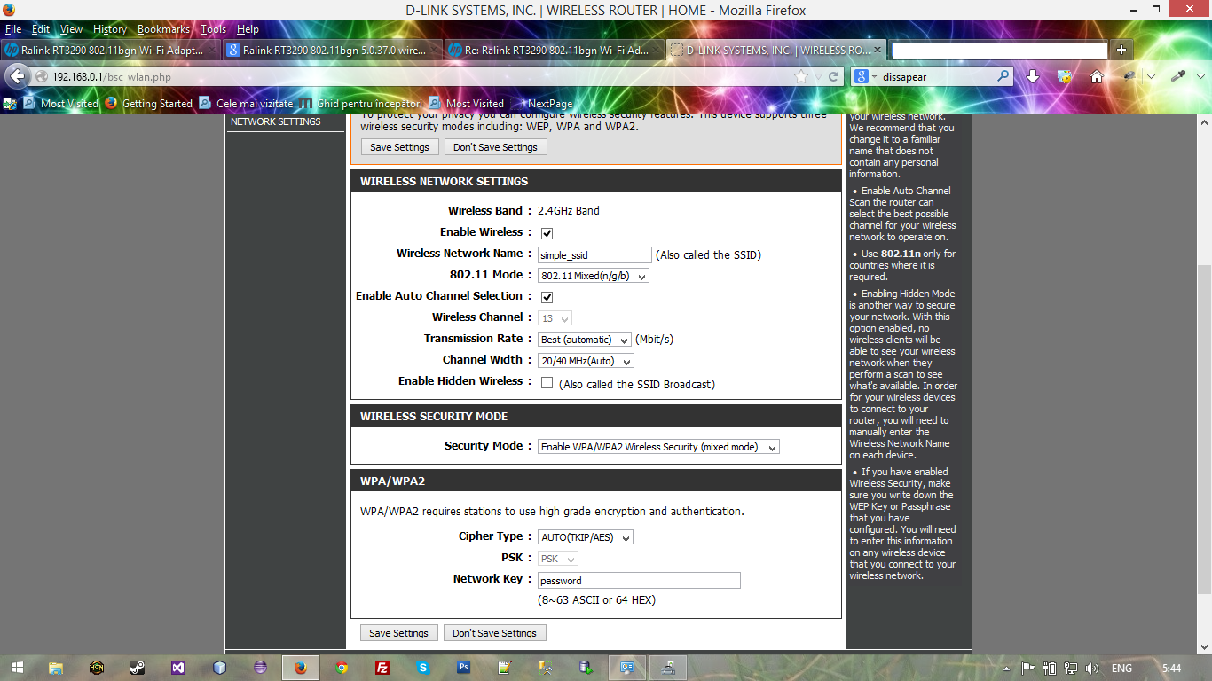The width and height of the screenshot is (1212, 681).
Task: Click the Wireless Network Name field
Action: point(594,254)
